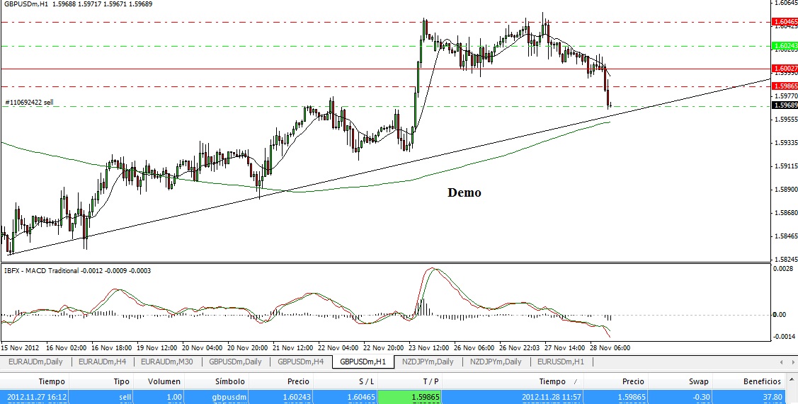Switch to the GBPUSDm,H4 chart tab
798x404 pixels.
[300, 362]
